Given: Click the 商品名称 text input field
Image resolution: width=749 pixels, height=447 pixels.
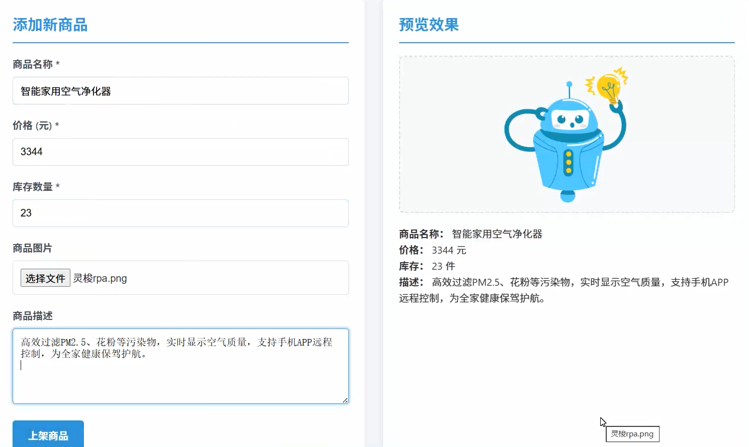Looking at the screenshot, I should tap(180, 91).
